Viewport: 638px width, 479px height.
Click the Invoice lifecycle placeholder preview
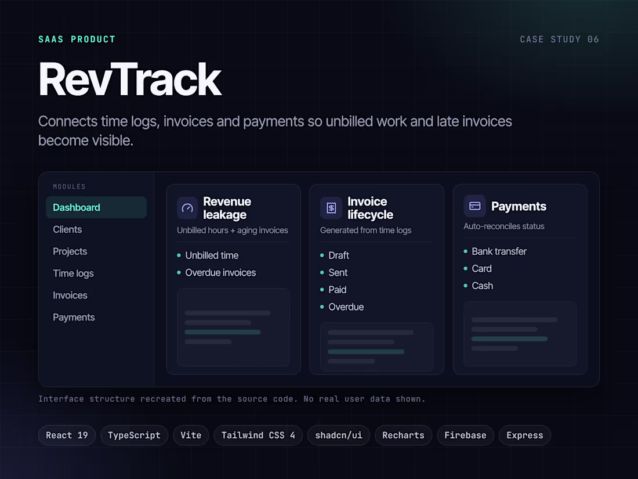coord(377,347)
